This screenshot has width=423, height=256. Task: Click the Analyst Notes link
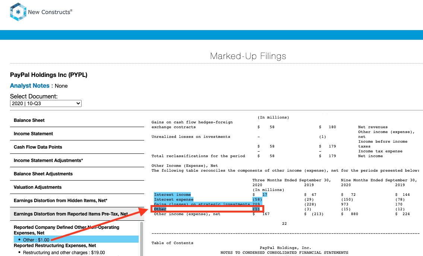coord(30,86)
